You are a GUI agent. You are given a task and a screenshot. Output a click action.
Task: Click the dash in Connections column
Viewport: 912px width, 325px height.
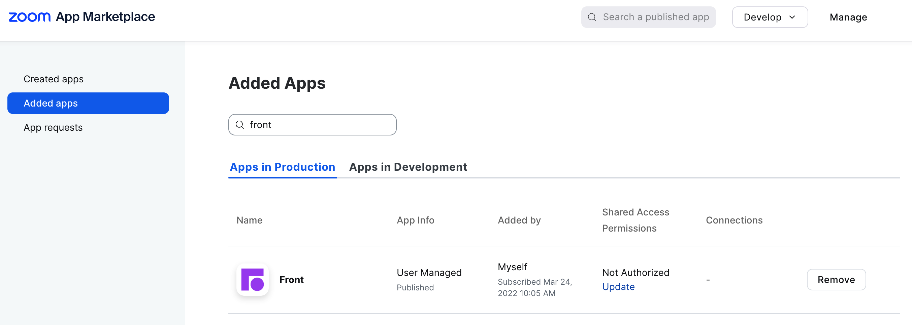[708, 280]
